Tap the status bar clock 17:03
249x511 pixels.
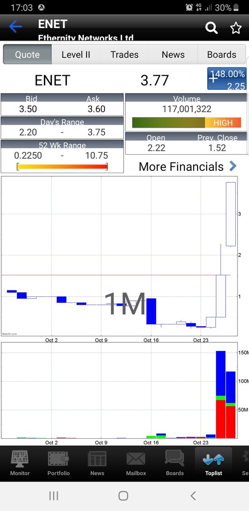click(21, 8)
